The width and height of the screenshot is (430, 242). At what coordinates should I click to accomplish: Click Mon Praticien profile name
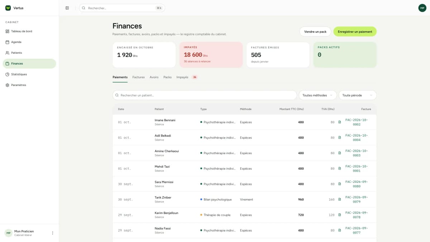coord(24,231)
